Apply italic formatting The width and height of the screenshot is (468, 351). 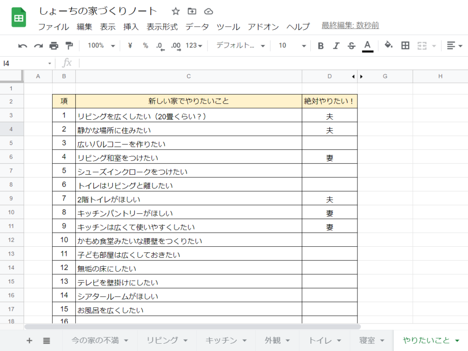[x=336, y=46]
